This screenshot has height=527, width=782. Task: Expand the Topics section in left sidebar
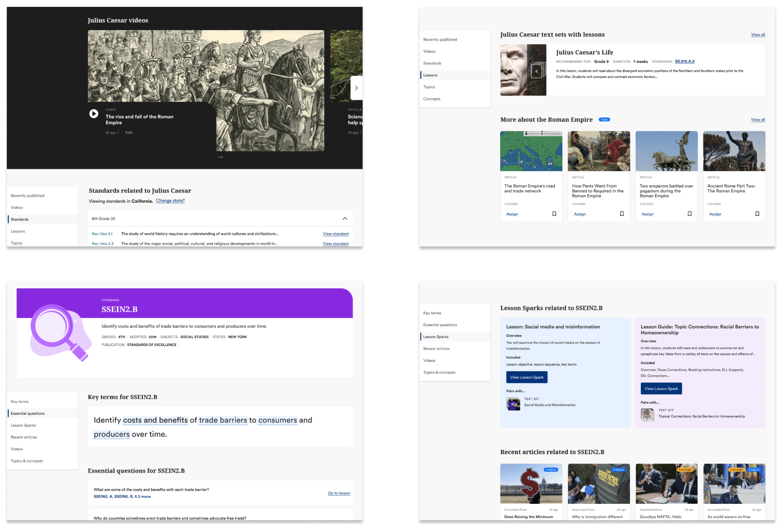[x=16, y=243]
